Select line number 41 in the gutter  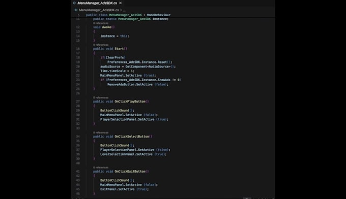78,172
